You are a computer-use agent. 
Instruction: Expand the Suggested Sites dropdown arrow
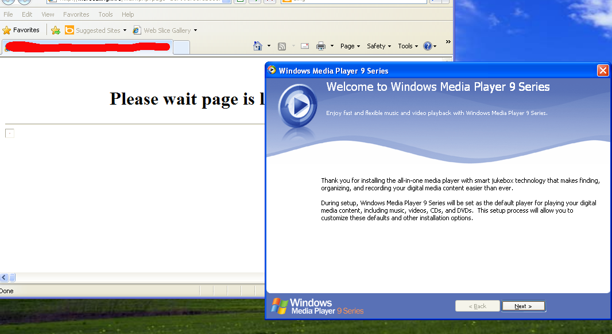[x=125, y=30]
